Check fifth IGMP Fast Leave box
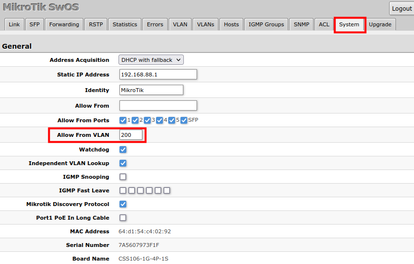Viewport: 414px width, 264px height. click(x=158, y=190)
